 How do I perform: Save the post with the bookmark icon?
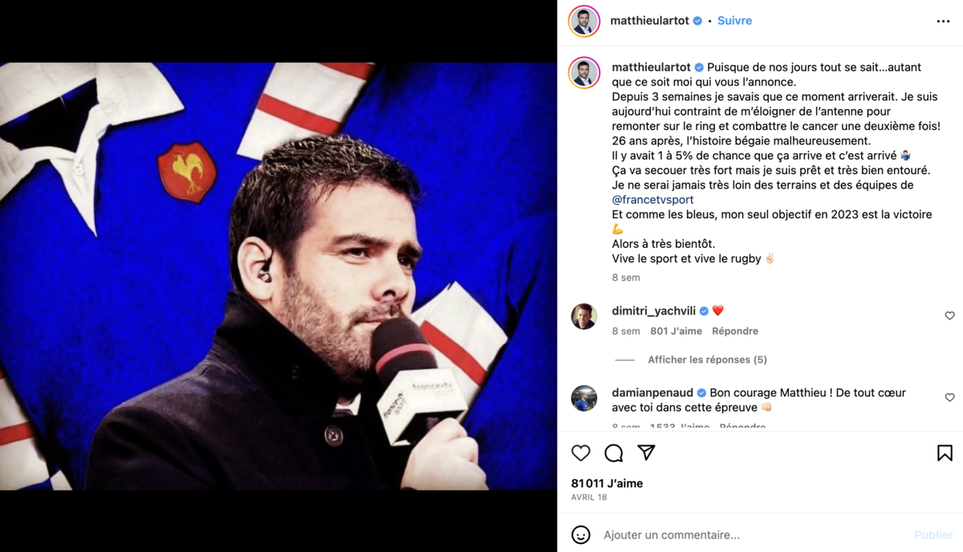pyautogui.click(x=945, y=453)
